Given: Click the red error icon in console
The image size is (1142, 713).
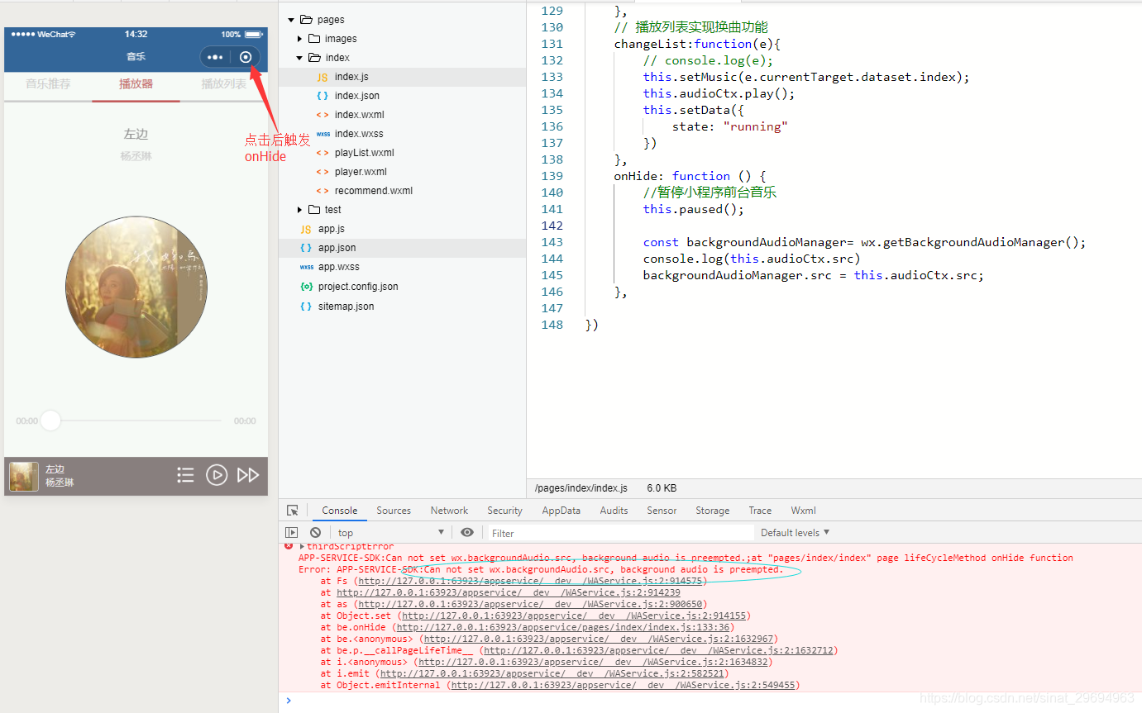Looking at the screenshot, I should [x=289, y=546].
